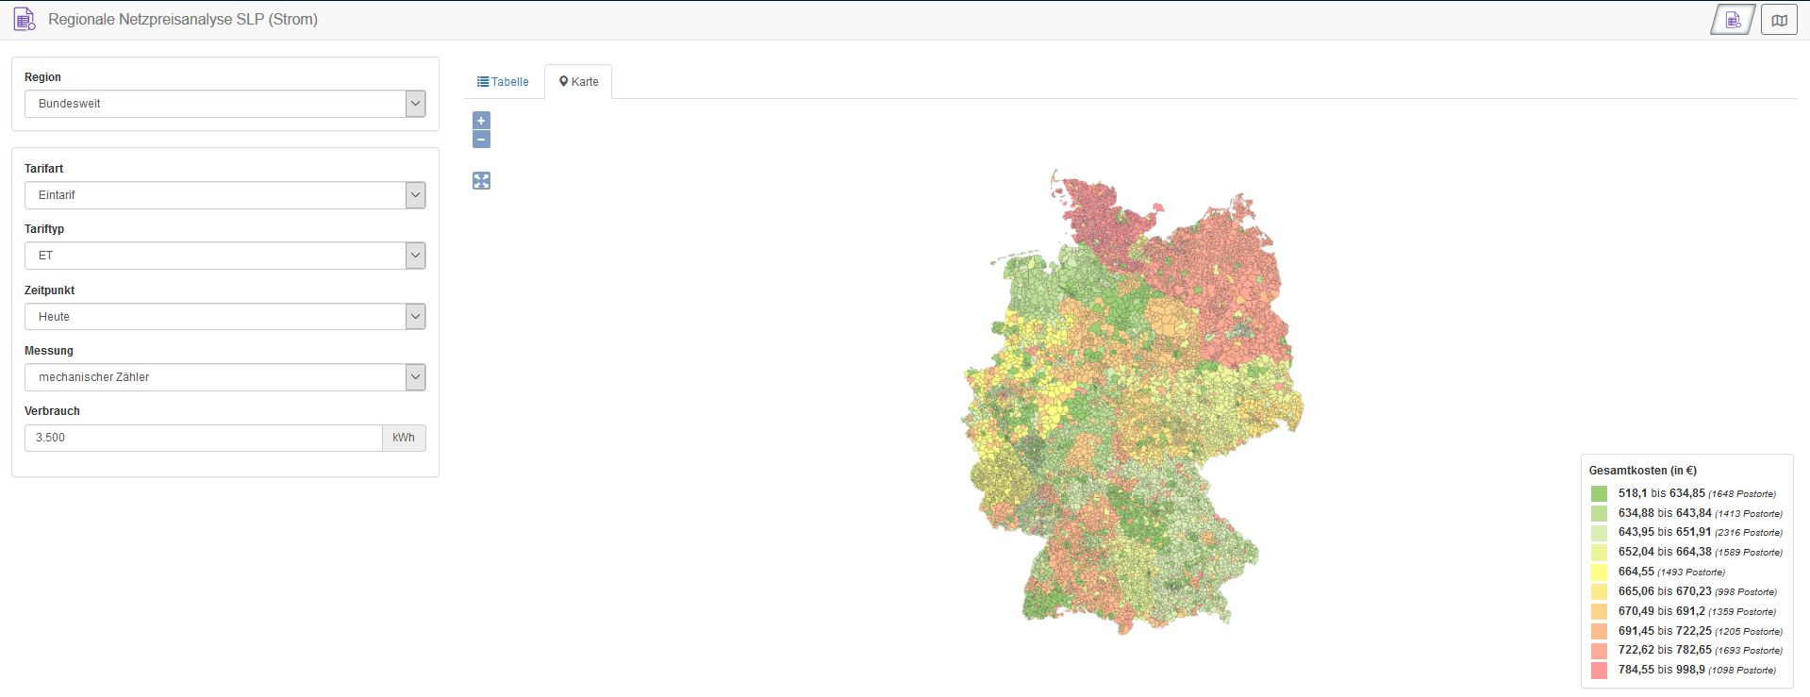The width and height of the screenshot is (1810, 697).
Task: Click the Verbrauch input field
Action: 203,438
